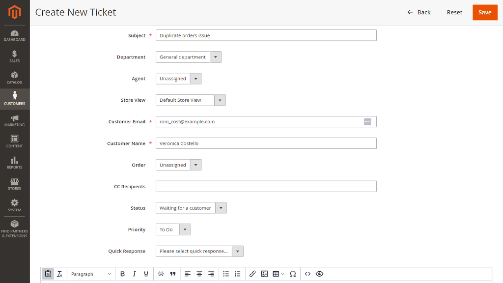503x283 pixels.
Task: Open the Dashboard menu
Action: click(14, 35)
